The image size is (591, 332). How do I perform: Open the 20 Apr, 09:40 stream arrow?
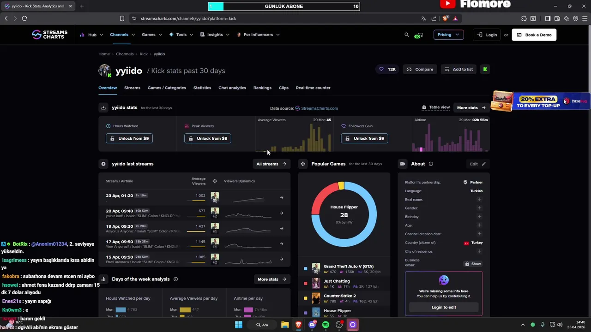pyautogui.click(x=282, y=213)
